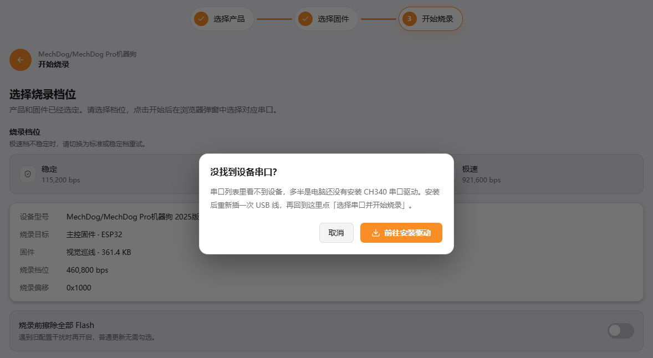Click the 主控固件 · ESP32 value
653x358 pixels.
pyautogui.click(x=95, y=234)
